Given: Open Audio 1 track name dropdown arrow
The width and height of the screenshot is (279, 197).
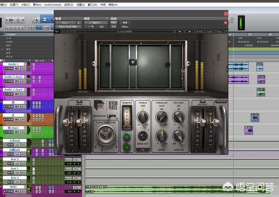Looking at the screenshot, I should (x=25, y=64).
